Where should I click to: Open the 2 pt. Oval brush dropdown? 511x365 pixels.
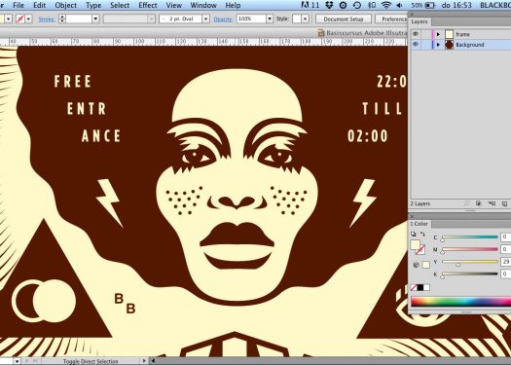(x=205, y=18)
